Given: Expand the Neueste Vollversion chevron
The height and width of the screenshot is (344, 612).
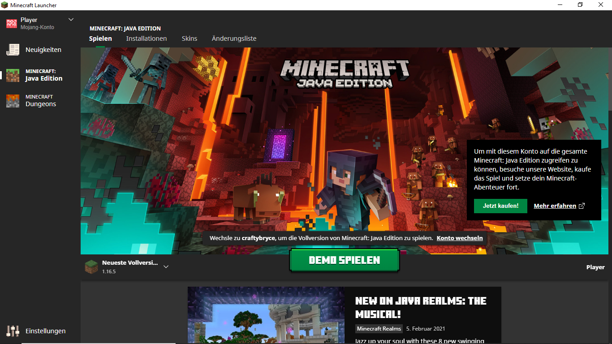Looking at the screenshot, I should click(x=166, y=267).
